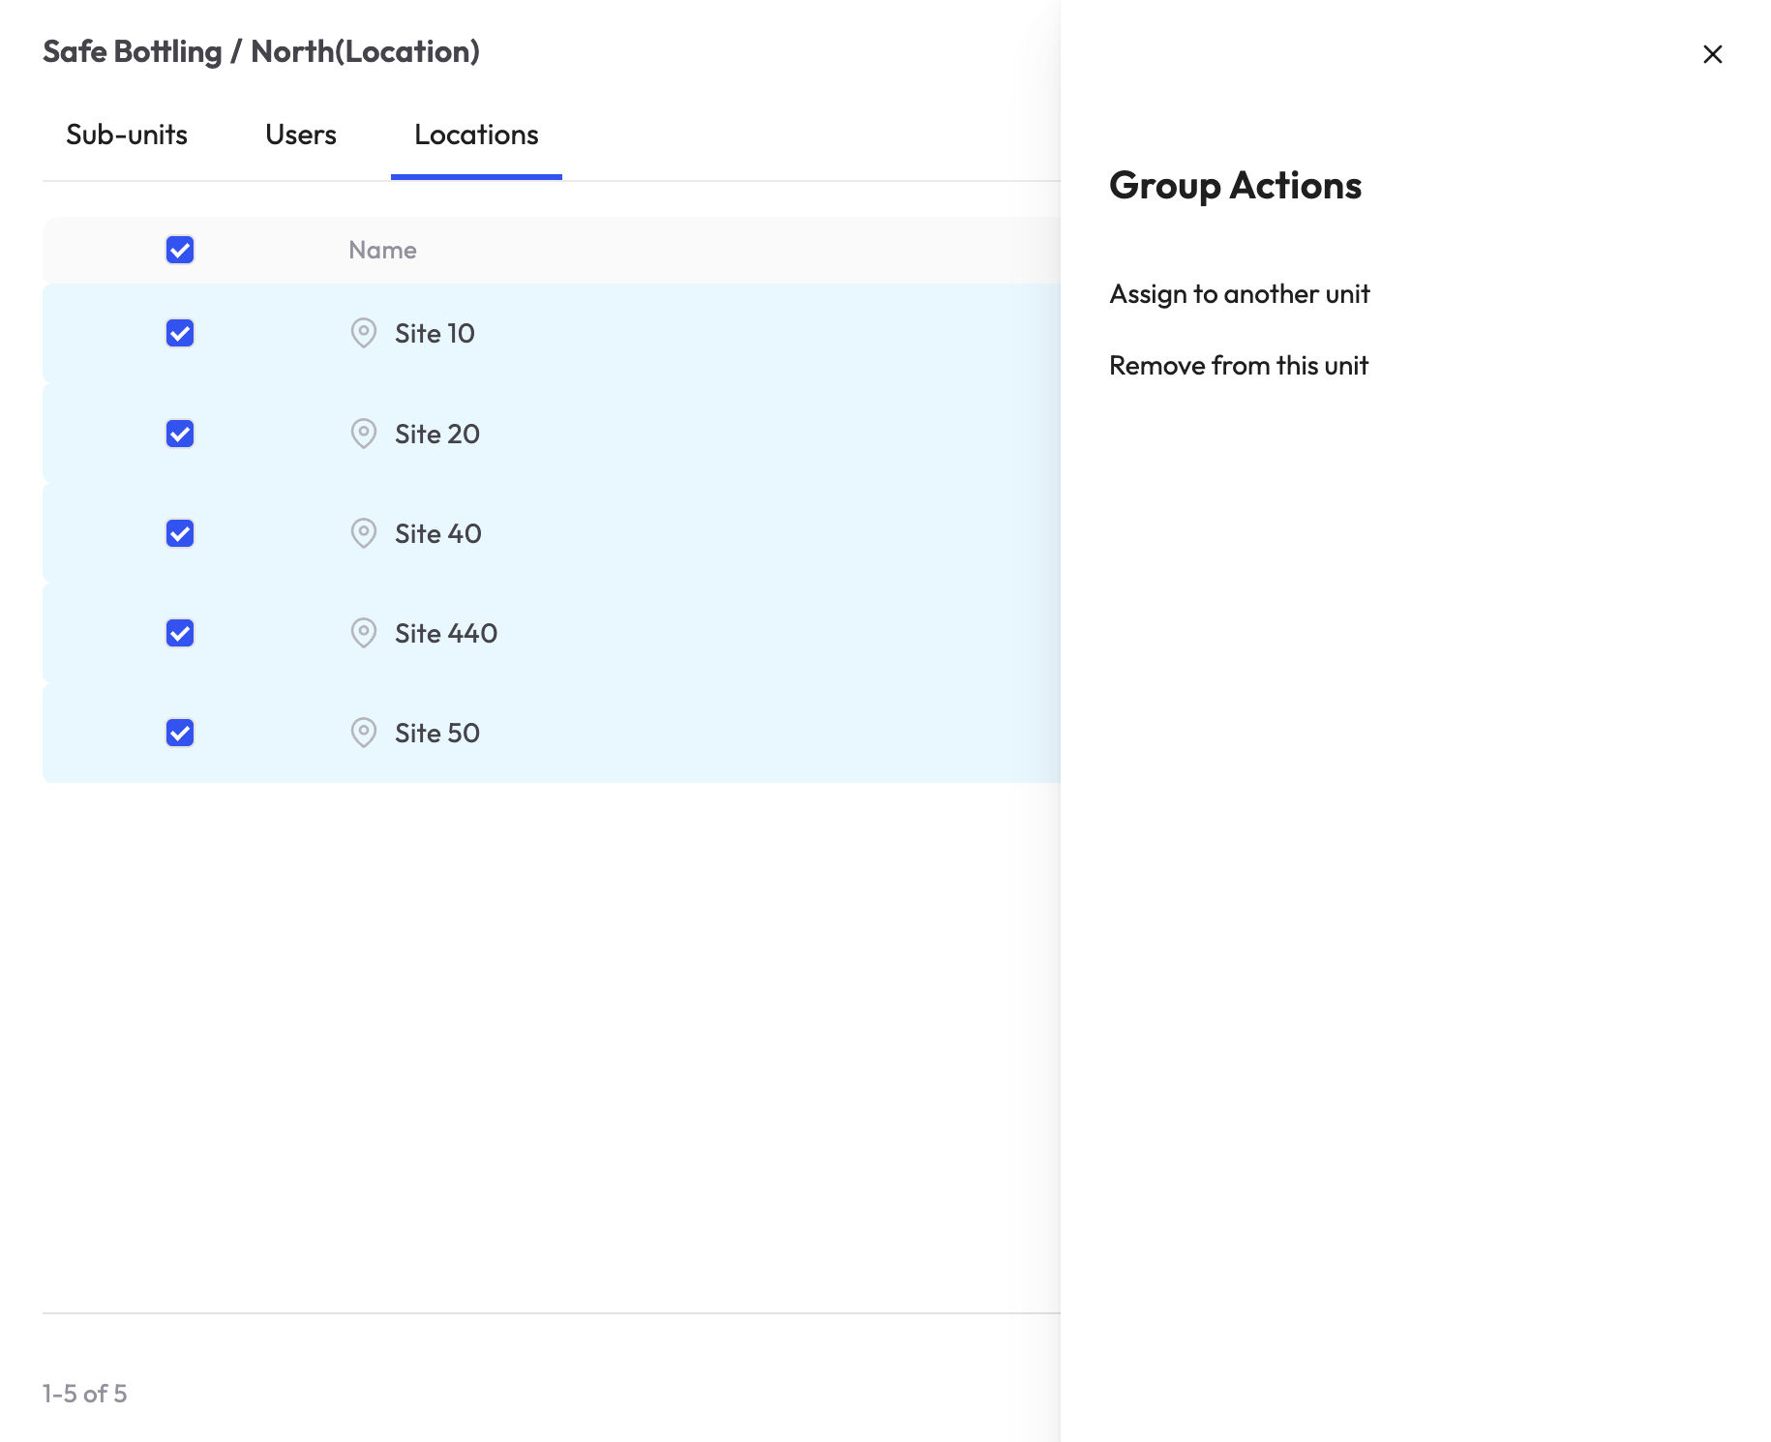Switch to the Users tab

pos(301,135)
